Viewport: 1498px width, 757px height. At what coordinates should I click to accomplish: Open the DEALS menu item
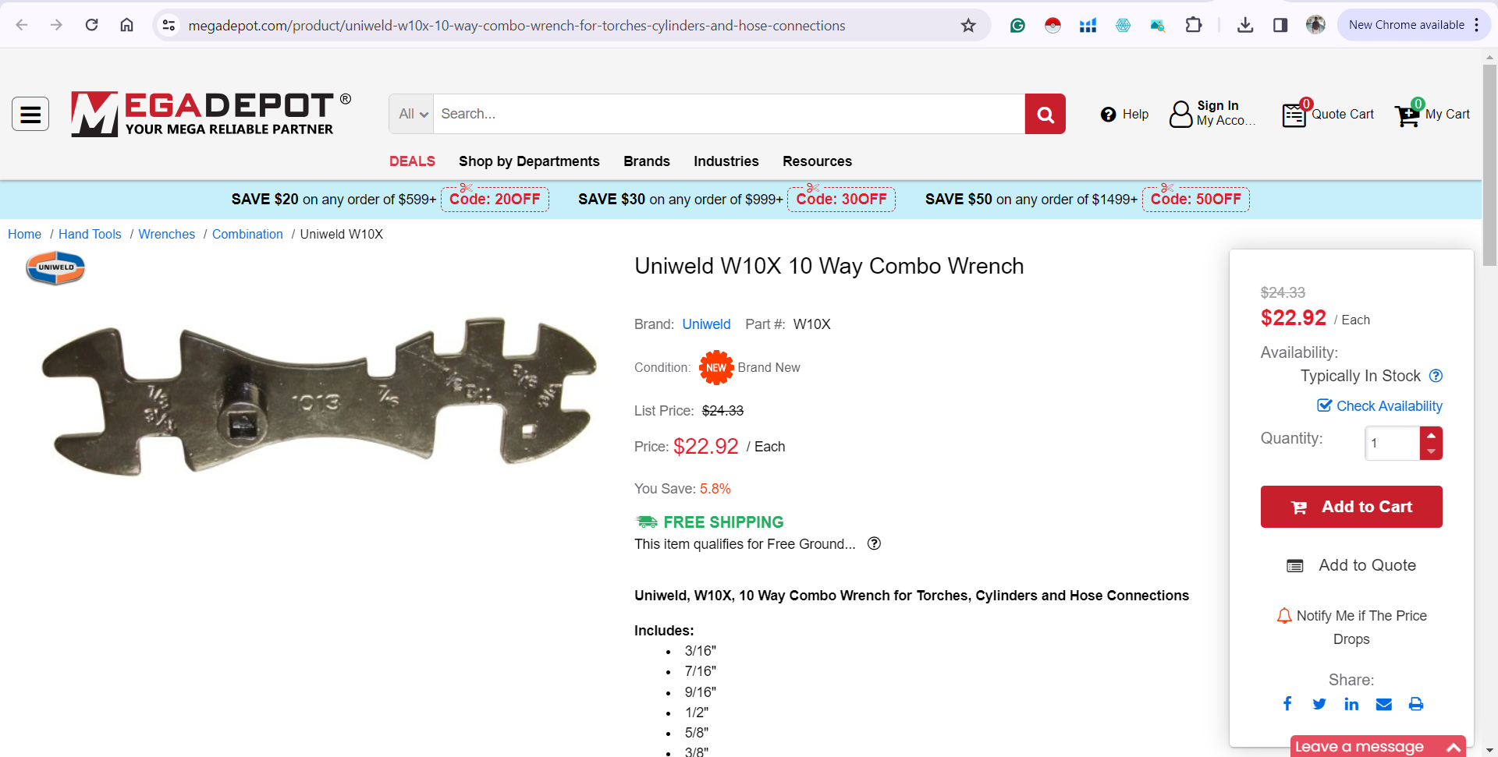click(x=412, y=161)
